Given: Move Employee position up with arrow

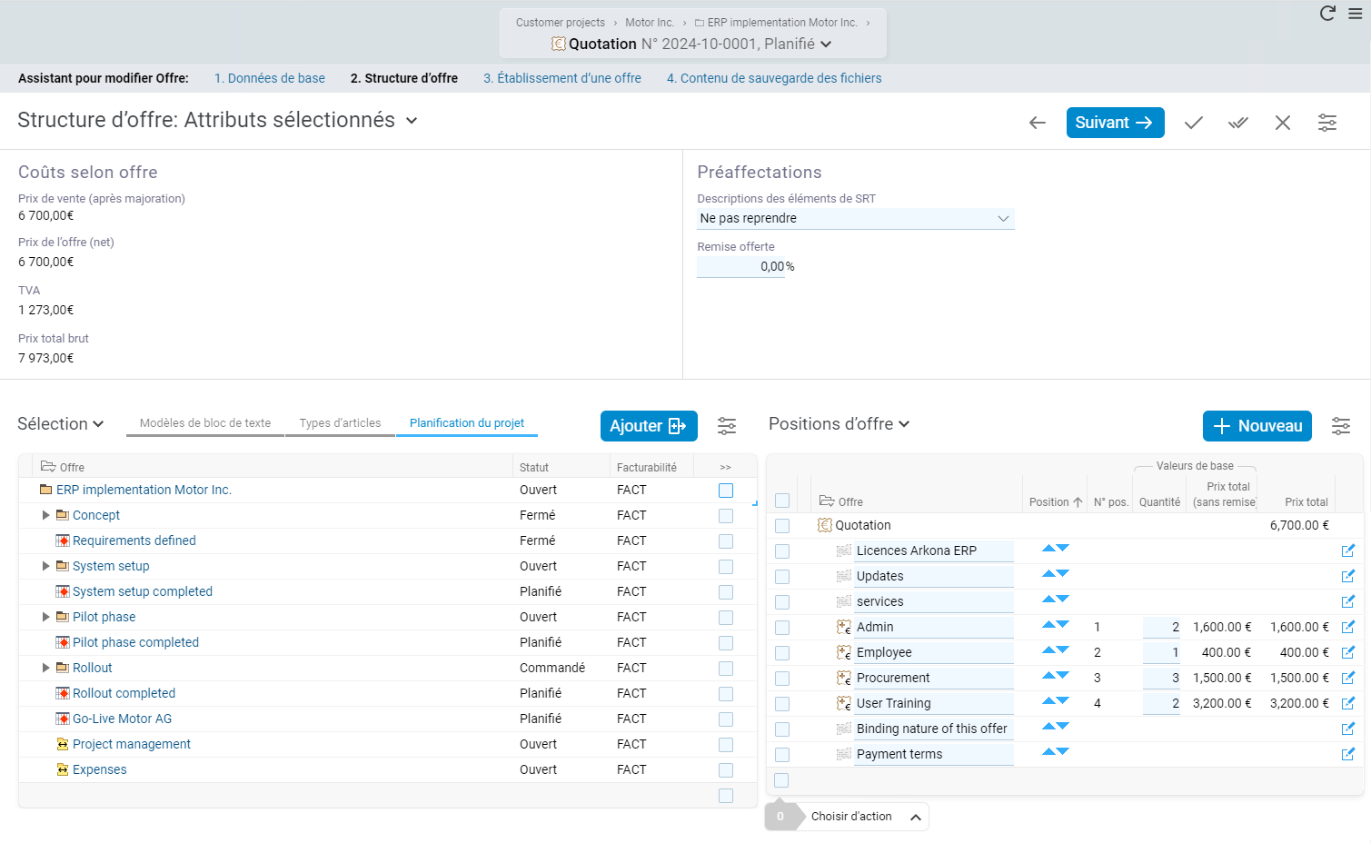Looking at the screenshot, I should (1048, 650).
